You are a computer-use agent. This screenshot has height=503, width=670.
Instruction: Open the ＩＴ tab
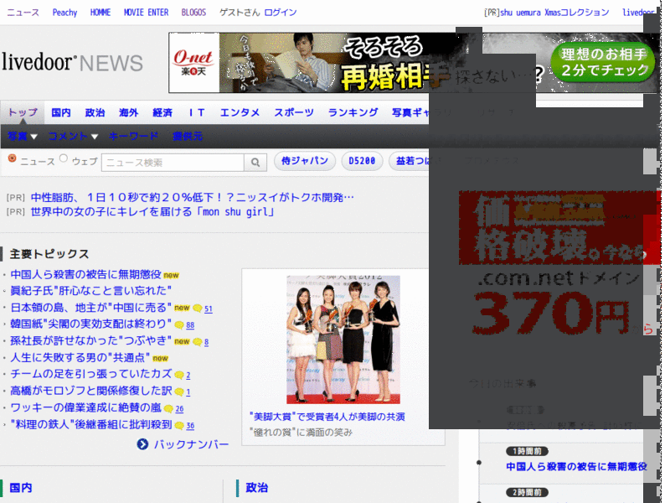pyautogui.click(x=197, y=112)
